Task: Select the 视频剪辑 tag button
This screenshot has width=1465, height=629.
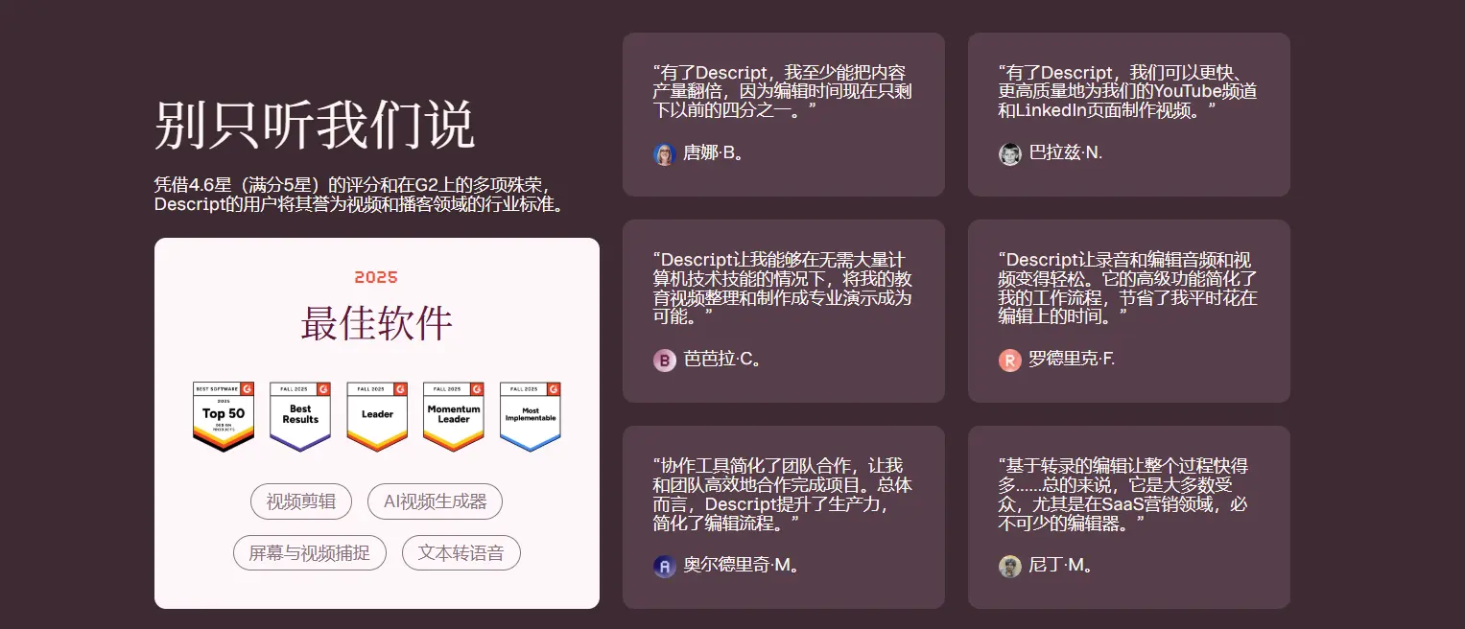Action: (301, 501)
